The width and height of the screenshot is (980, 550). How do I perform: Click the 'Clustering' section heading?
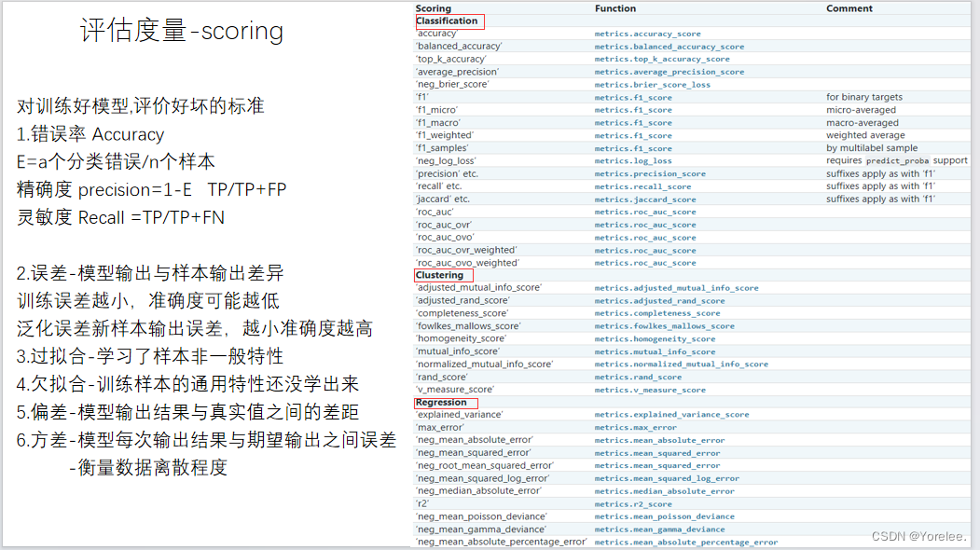pyautogui.click(x=440, y=275)
